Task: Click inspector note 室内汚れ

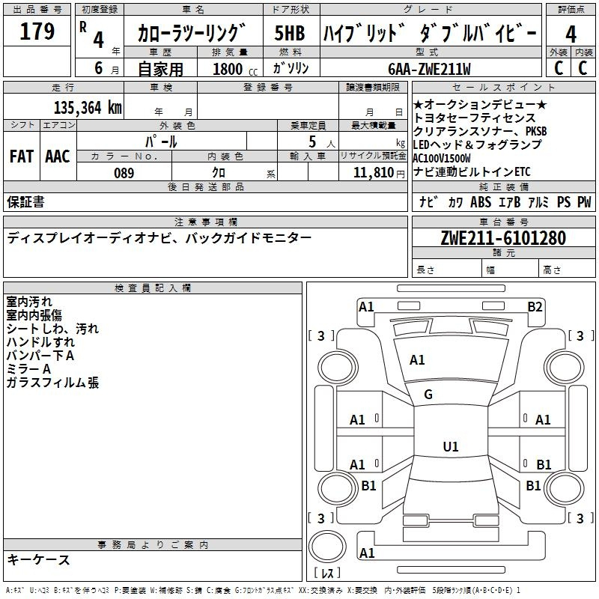Action: coord(29,302)
